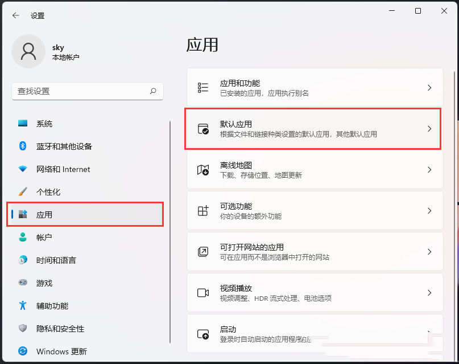Viewport: 459px width, 364px height.
Task: Select the 个性化 brush icon
Action: 24,192
